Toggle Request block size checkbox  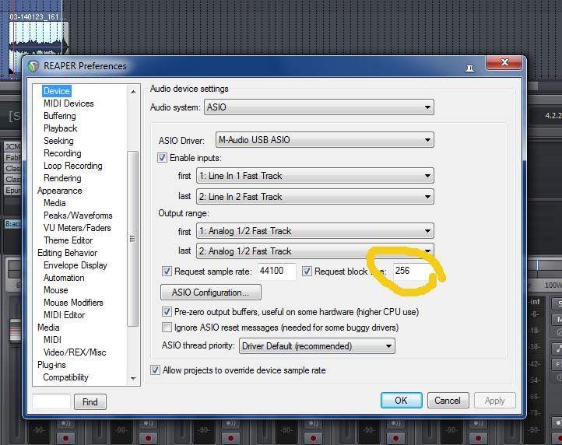[307, 272]
